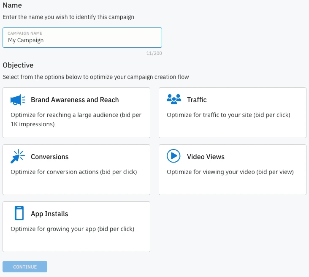
Task: Pick the Conversions objective title
Action: 49,157
